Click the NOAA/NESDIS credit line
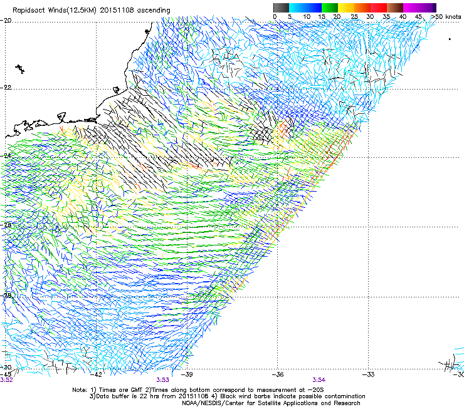The width and height of the screenshot is (464, 407). point(271,403)
